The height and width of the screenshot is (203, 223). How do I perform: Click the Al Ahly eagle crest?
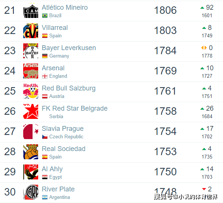pyautogui.click(x=31, y=172)
